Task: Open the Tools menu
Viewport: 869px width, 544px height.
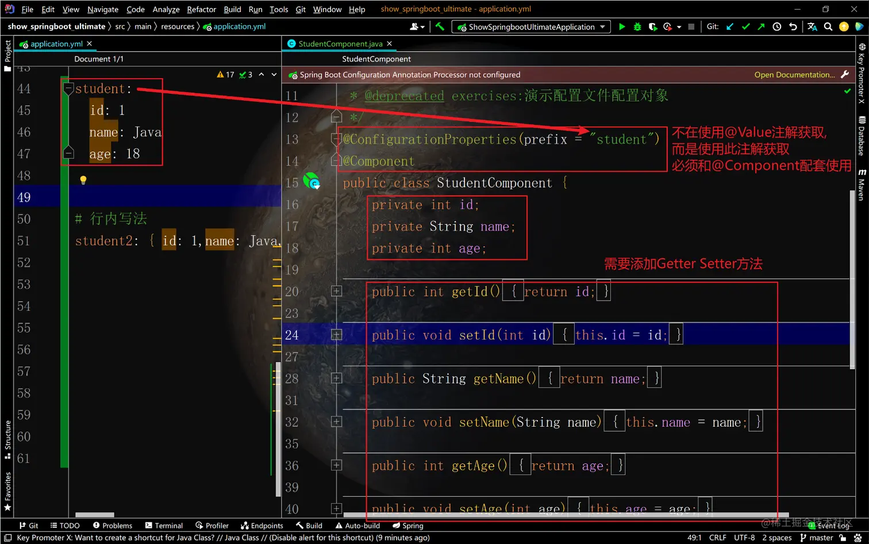Action: (279, 9)
